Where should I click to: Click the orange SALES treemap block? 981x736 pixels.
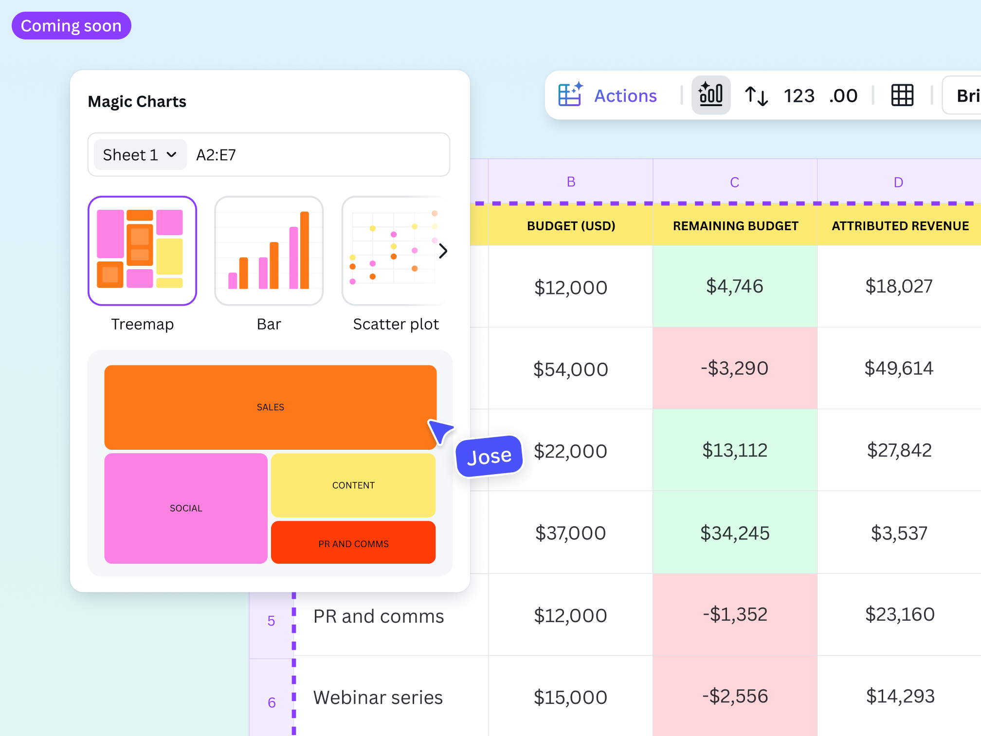(270, 407)
